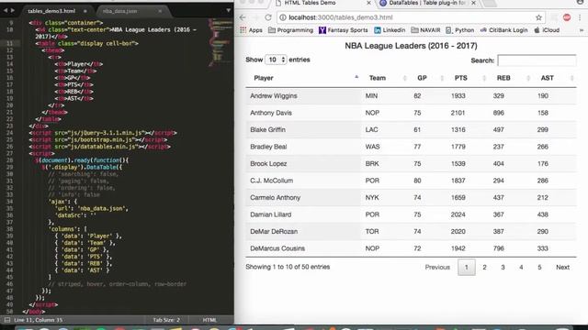The image size is (588, 330).
Task: Open the Python bookmark
Action: click(x=459, y=30)
